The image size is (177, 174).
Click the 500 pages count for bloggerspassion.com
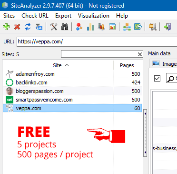pos(136,91)
